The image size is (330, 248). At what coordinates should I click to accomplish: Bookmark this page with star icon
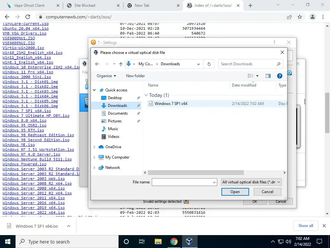(x=300, y=17)
